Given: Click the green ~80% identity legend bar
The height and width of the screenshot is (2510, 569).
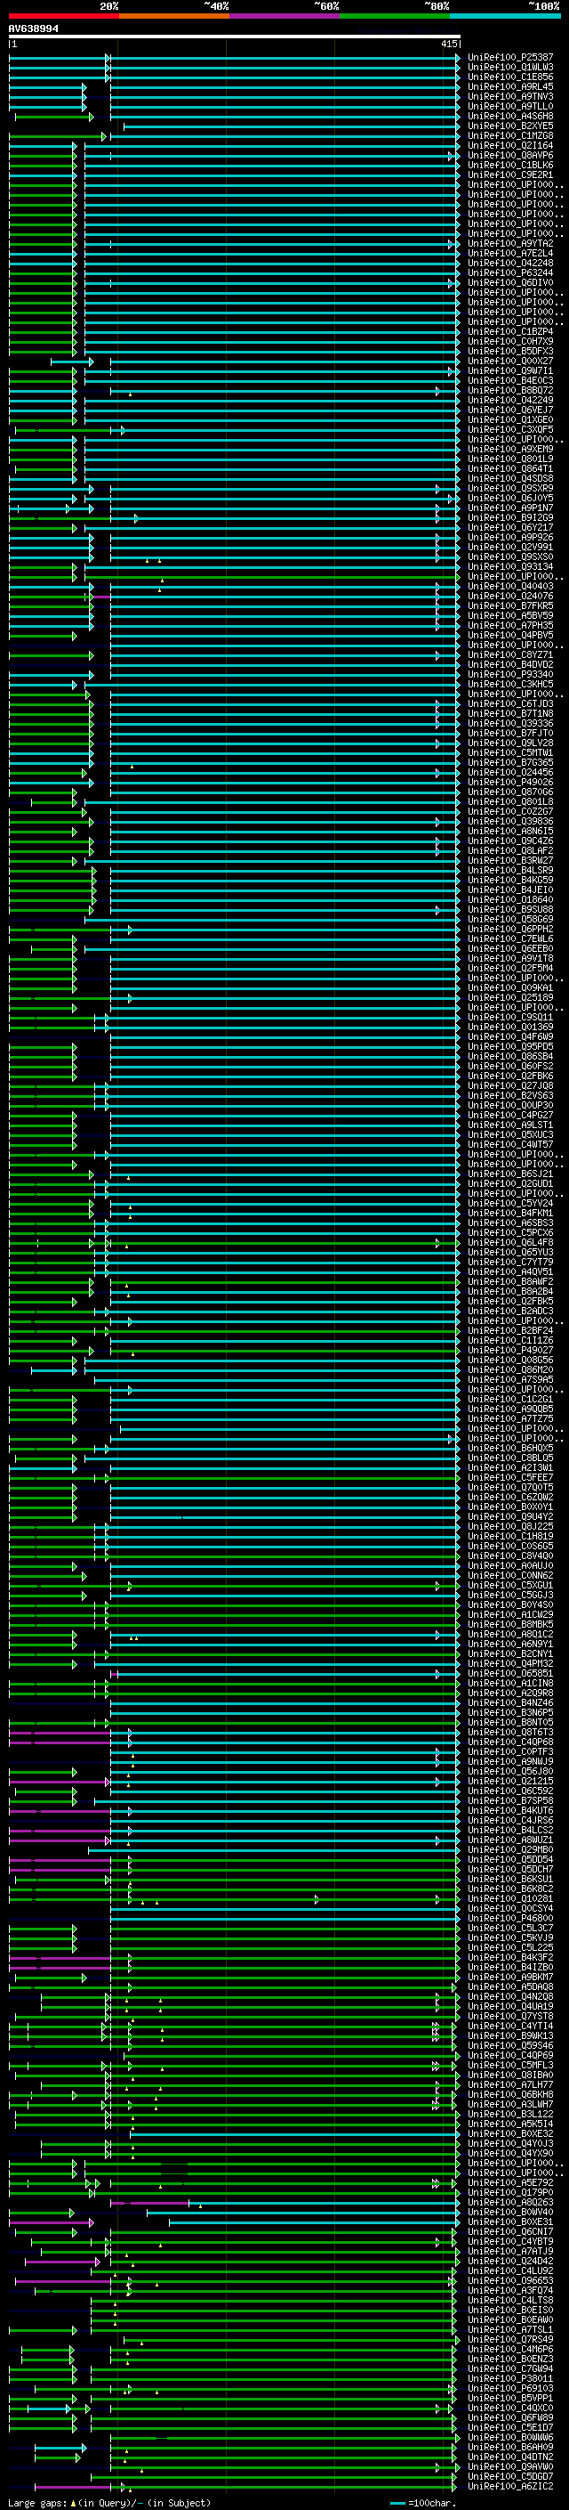Looking at the screenshot, I should pyautogui.click(x=395, y=17).
